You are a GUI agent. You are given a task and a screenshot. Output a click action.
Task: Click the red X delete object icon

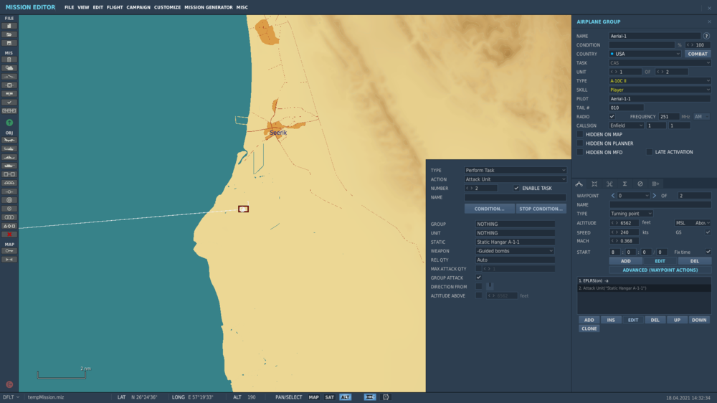(x=9, y=234)
